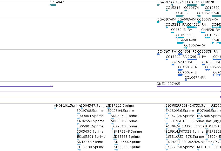Open the EK122358.5prime EST label
Screen dimensions: 221x151
click(x=180, y=147)
